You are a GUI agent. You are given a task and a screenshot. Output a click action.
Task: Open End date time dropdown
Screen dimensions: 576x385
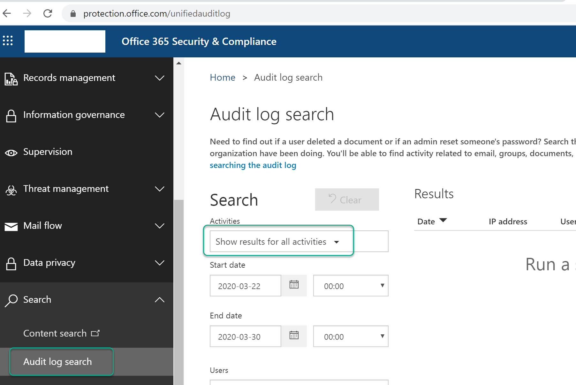pyautogui.click(x=351, y=336)
